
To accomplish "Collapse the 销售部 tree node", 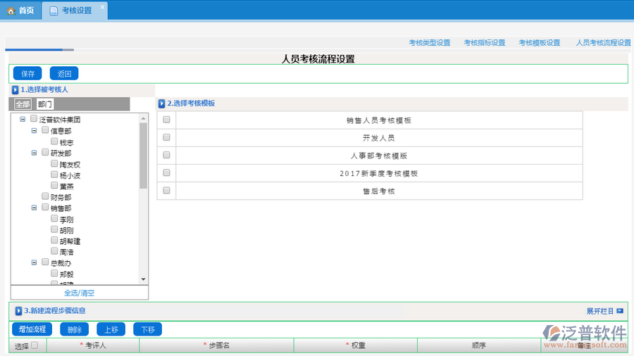I will click(34, 208).
